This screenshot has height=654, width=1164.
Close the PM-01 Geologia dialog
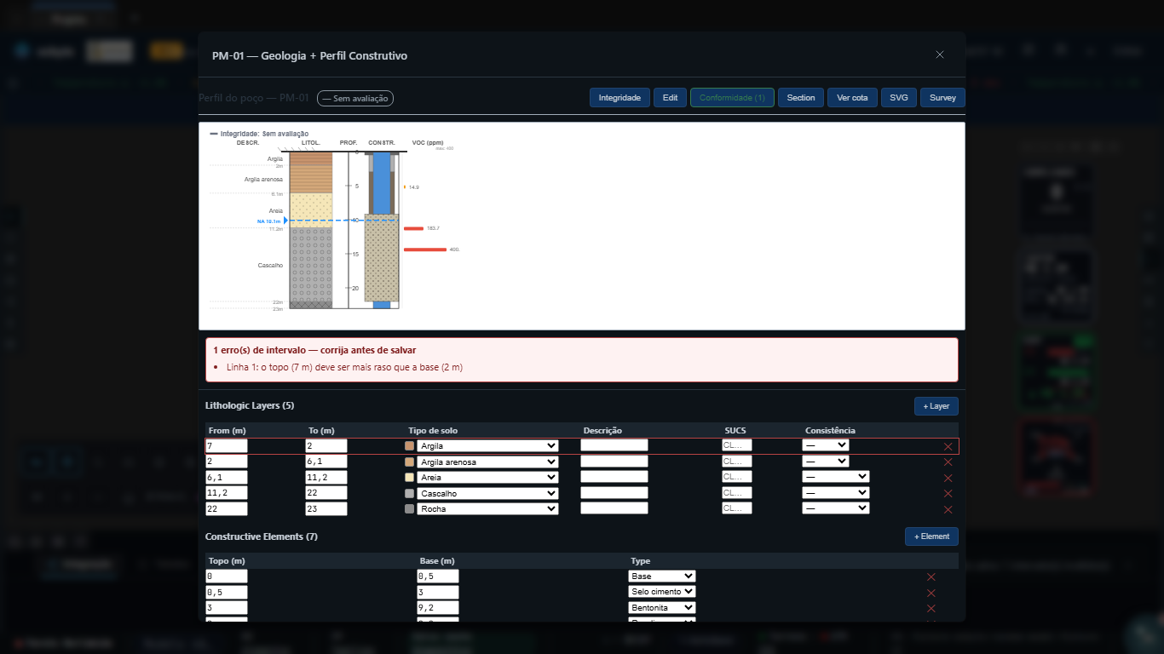940,54
